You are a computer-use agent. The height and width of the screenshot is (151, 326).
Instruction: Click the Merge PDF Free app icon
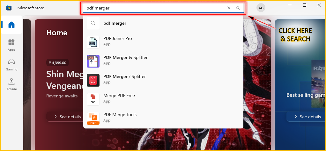[93, 99]
